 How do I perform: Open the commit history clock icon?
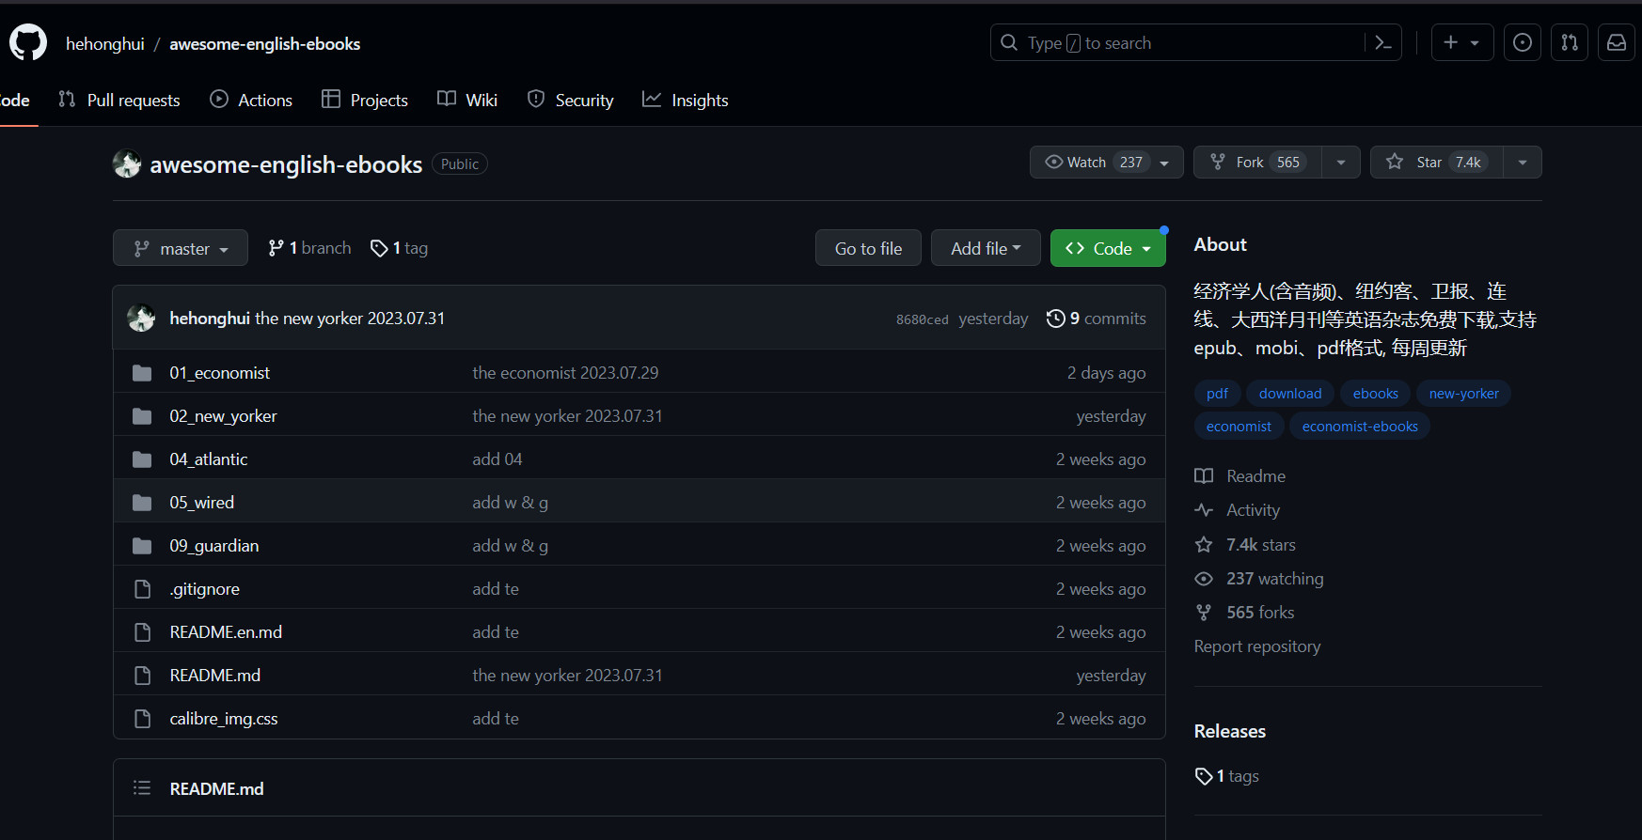(1055, 319)
